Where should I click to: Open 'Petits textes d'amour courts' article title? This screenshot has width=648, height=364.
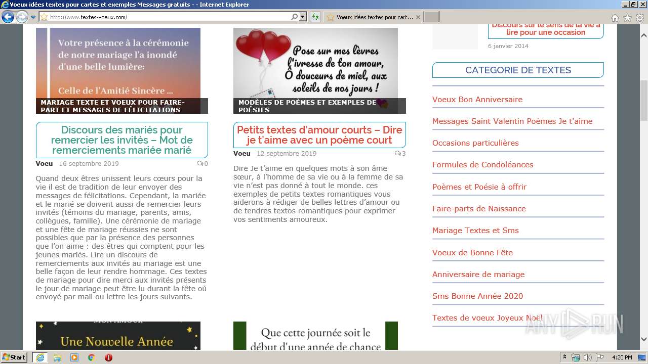[x=319, y=135]
